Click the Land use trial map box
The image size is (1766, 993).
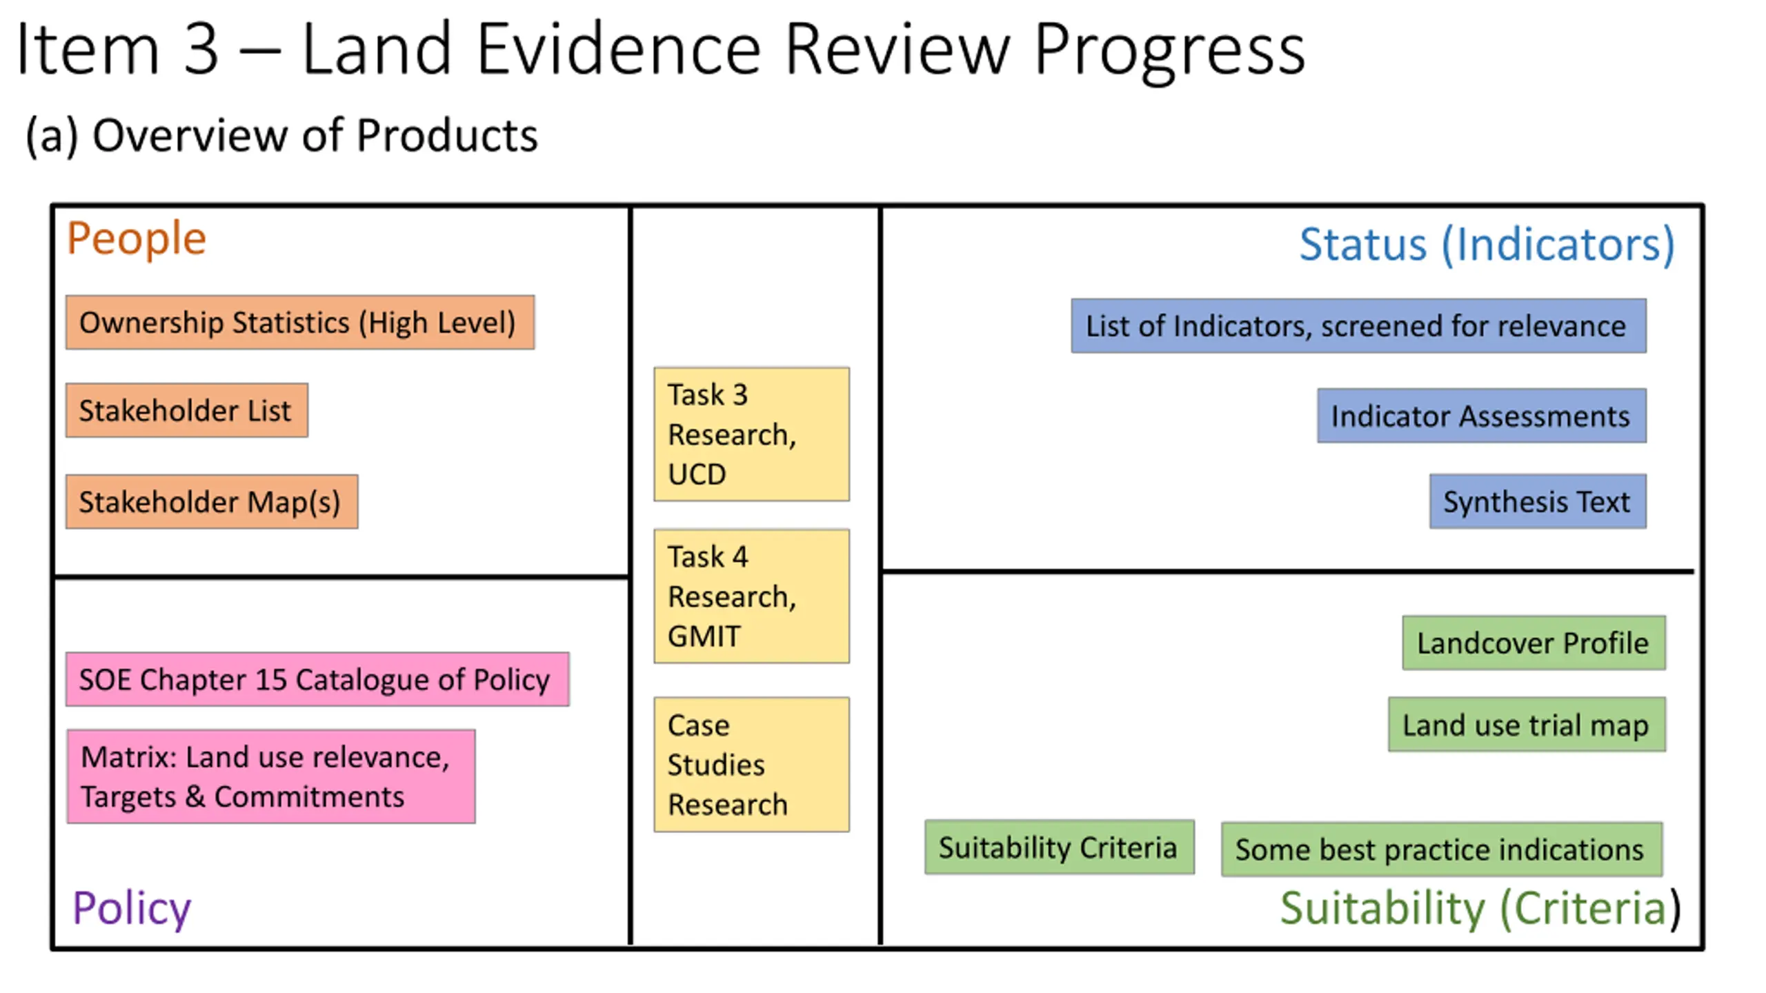tap(1526, 725)
